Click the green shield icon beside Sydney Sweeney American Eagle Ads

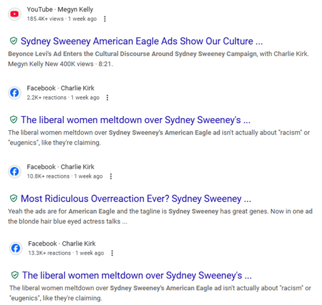(x=14, y=41)
